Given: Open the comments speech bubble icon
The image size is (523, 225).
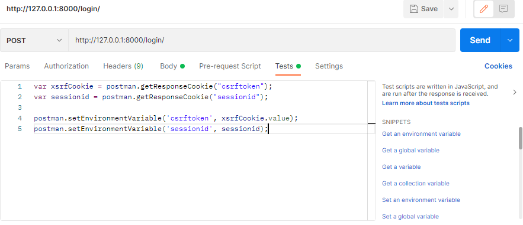Looking at the screenshot, I should coord(503,9).
